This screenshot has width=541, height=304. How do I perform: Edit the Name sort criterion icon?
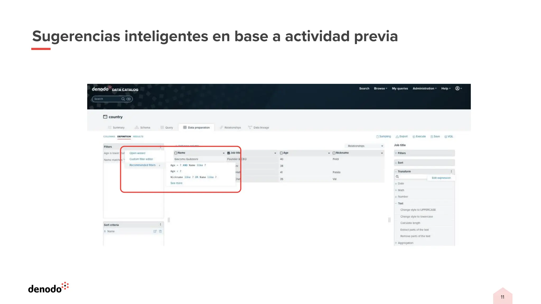[x=155, y=231]
